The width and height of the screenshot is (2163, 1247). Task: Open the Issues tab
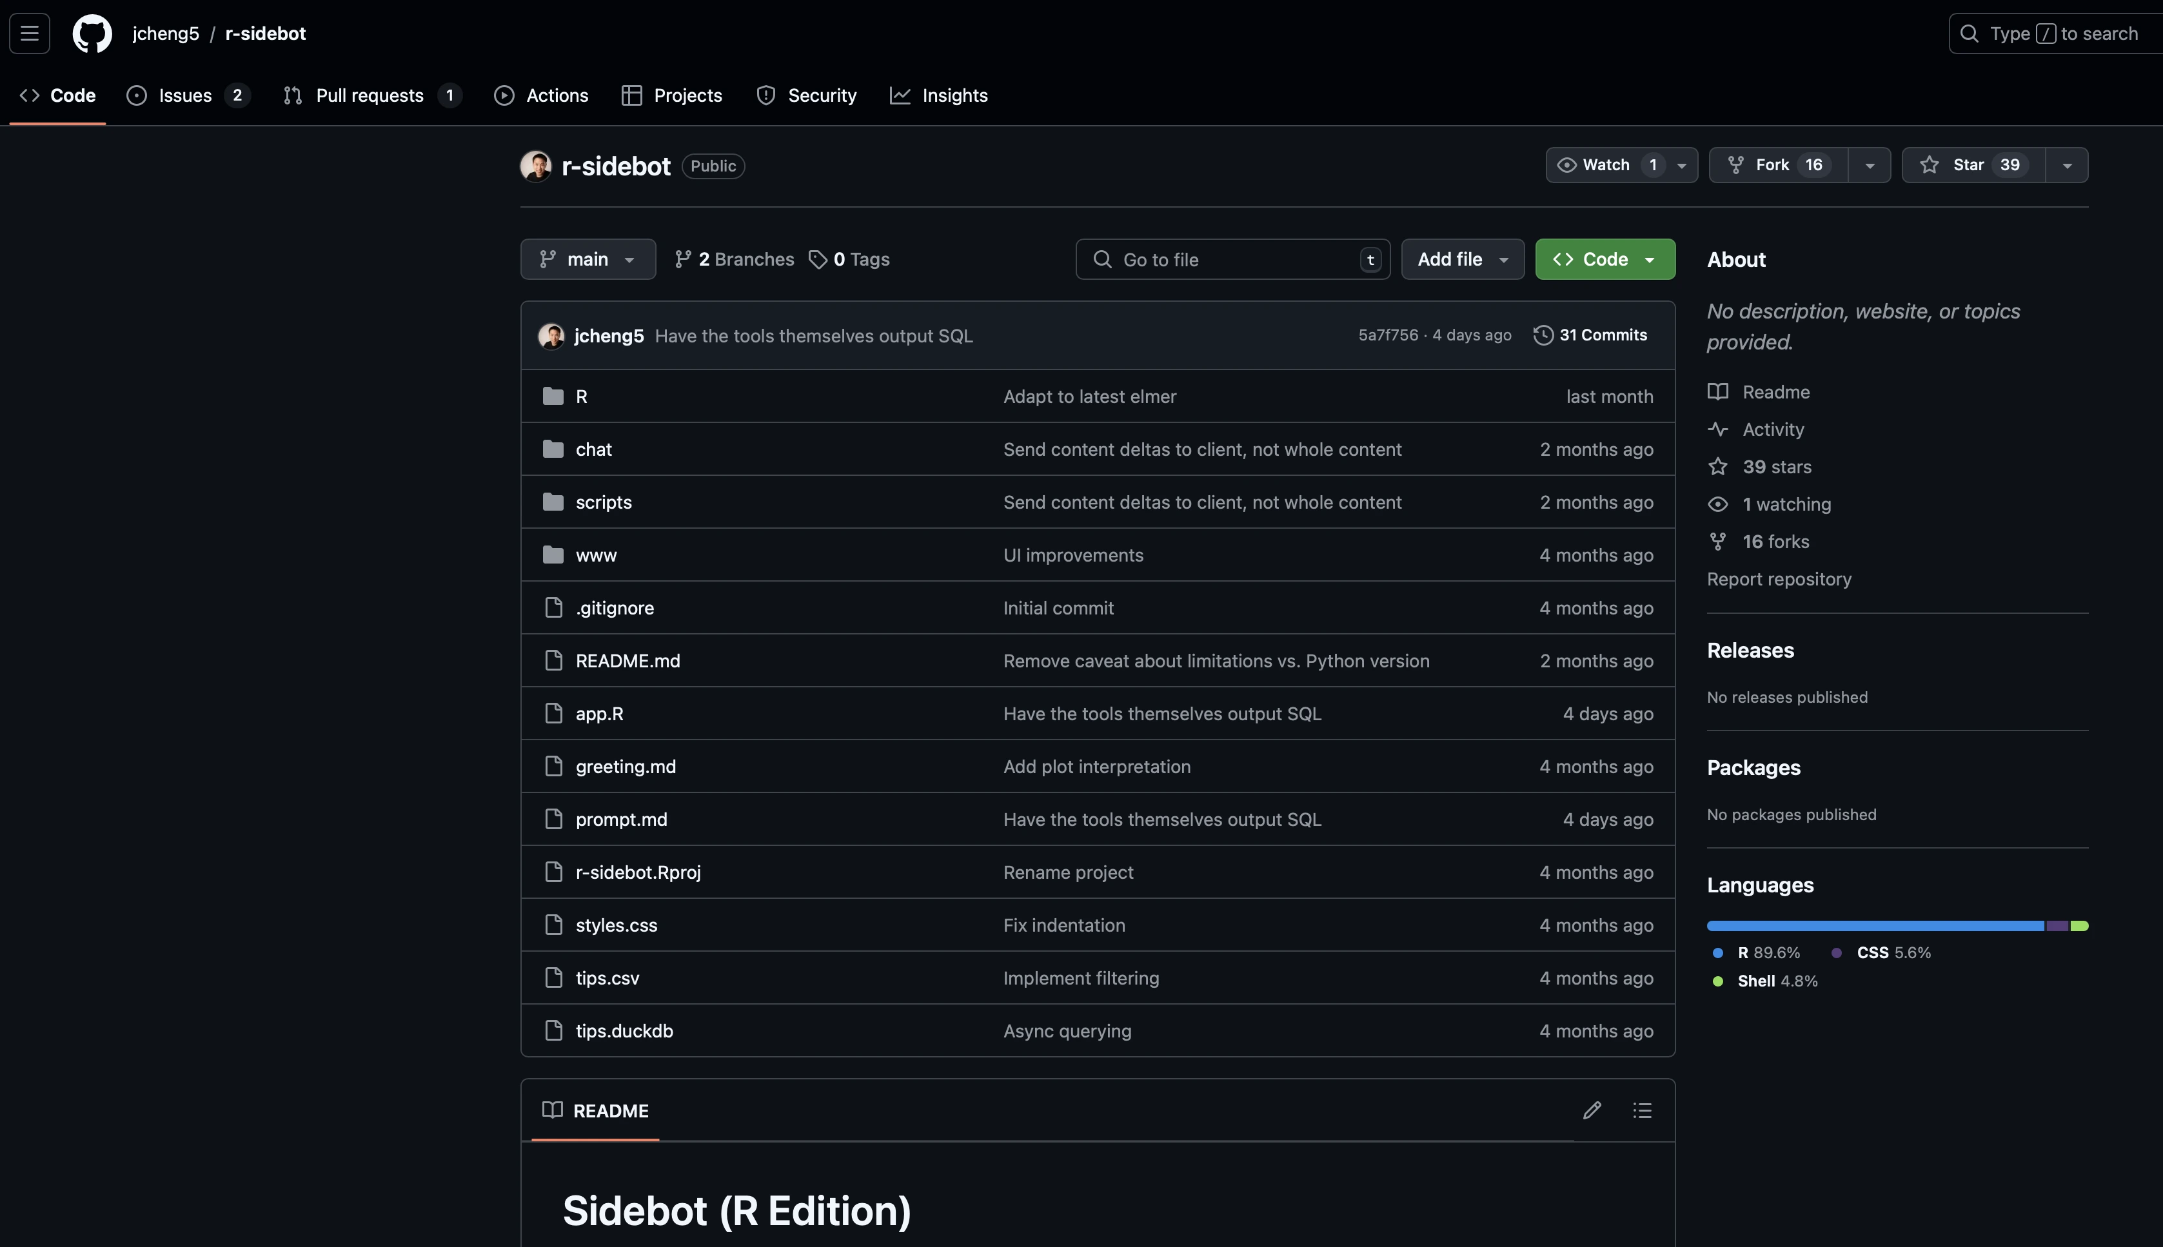coord(188,95)
